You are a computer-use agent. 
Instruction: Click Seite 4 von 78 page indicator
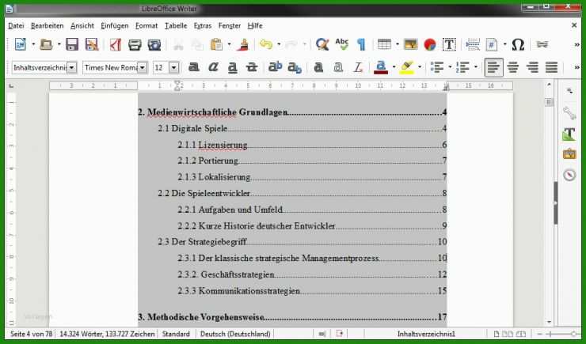[32, 334]
